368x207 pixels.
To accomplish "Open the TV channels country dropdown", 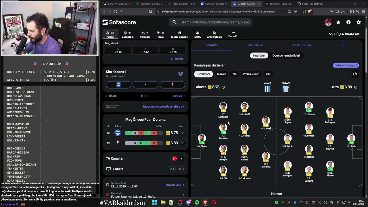I will (x=178, y=158).
